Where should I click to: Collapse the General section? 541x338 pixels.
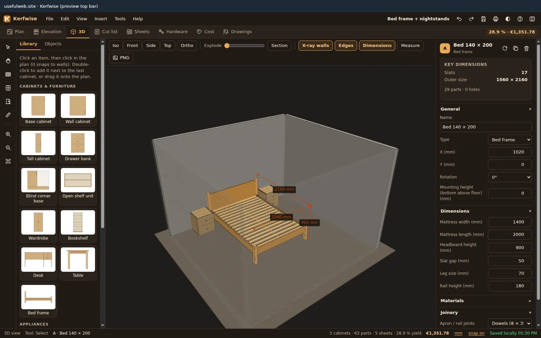[486, 109]
